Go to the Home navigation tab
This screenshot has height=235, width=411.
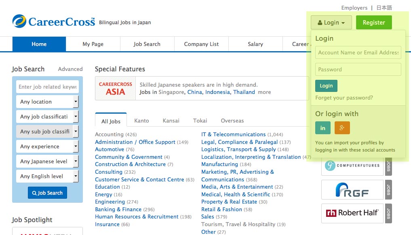pyautogui.click(x=39, y=44)
